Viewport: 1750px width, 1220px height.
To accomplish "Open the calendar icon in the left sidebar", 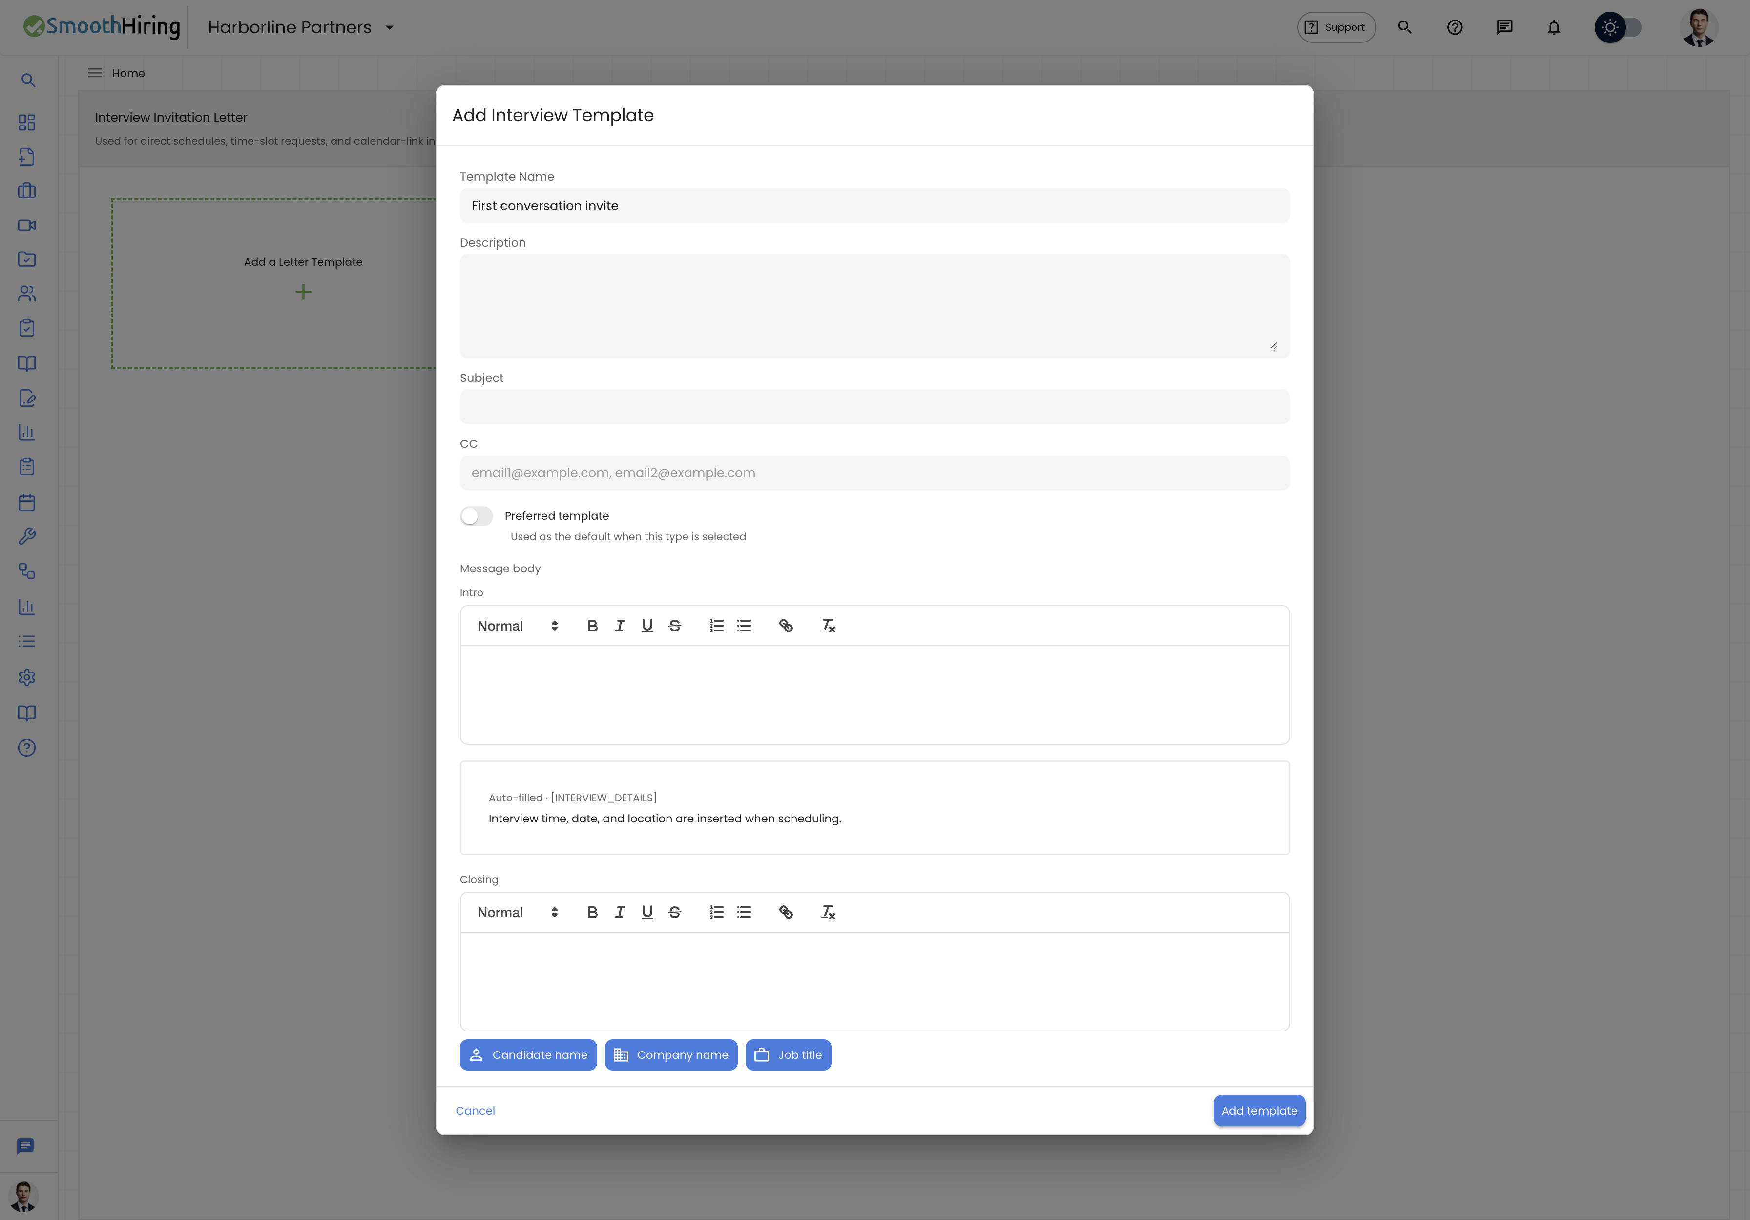I will point(27,503).
